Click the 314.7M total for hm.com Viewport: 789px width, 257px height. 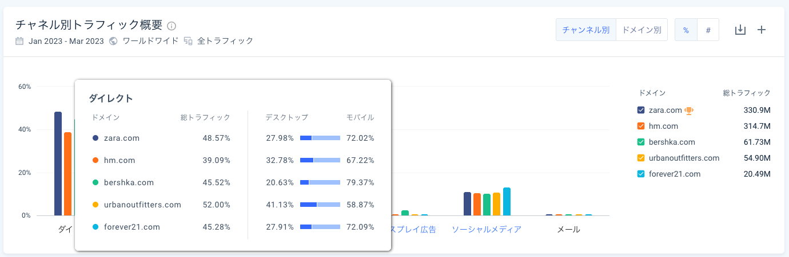[x=756, y=126]
